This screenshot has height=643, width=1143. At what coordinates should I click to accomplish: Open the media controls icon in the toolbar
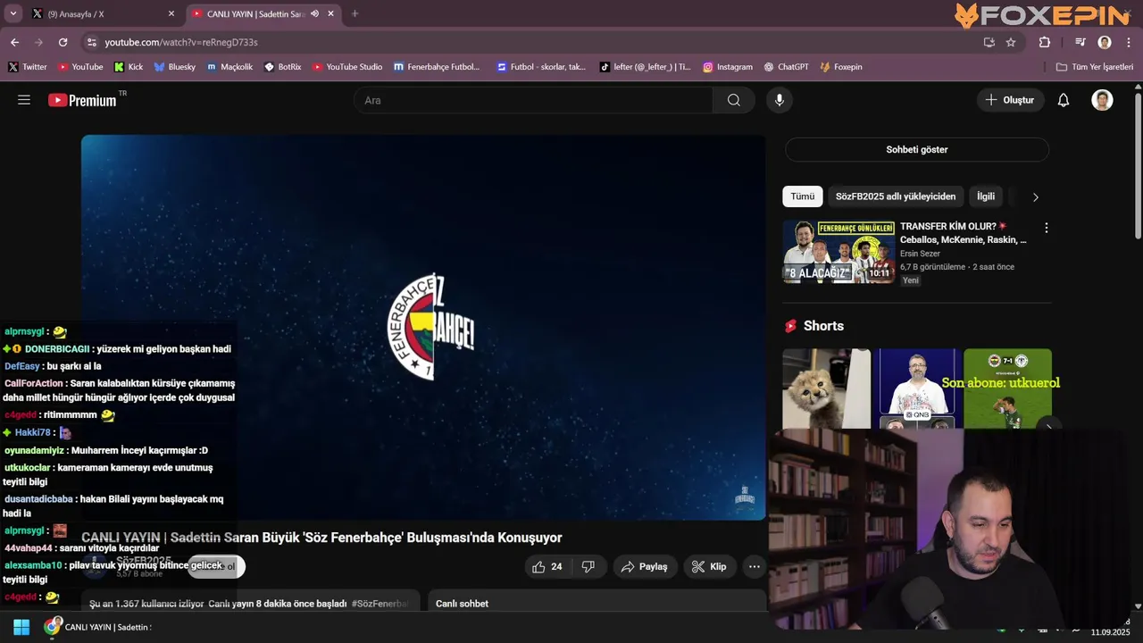(x=1080, y=42)
